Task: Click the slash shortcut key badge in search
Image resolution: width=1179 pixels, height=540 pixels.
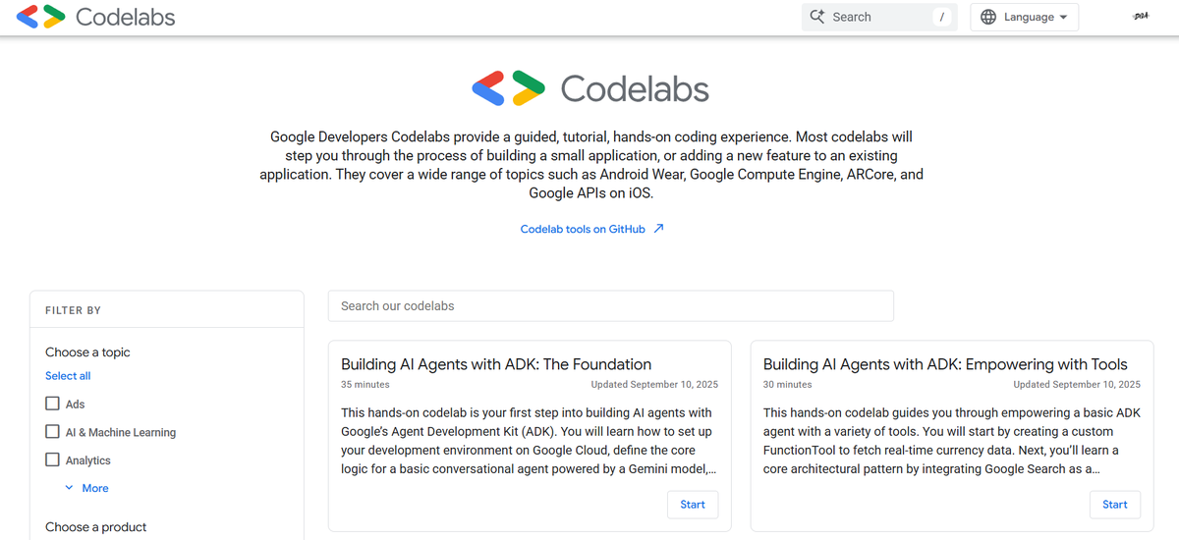Action: [x=942, y=17]
